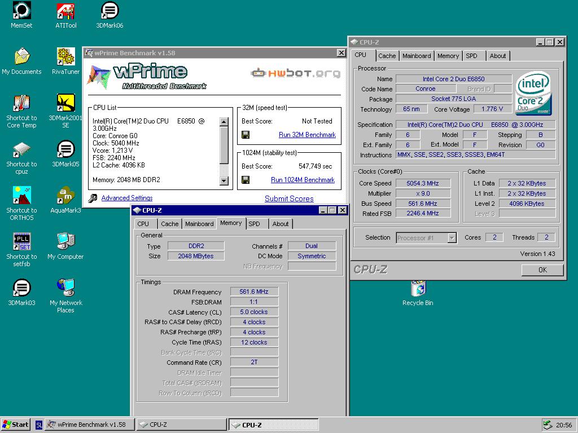Select the active CPU-Z taskbar button
The image size is (578, 433).
pyautogui.click(x=274, y=425)
